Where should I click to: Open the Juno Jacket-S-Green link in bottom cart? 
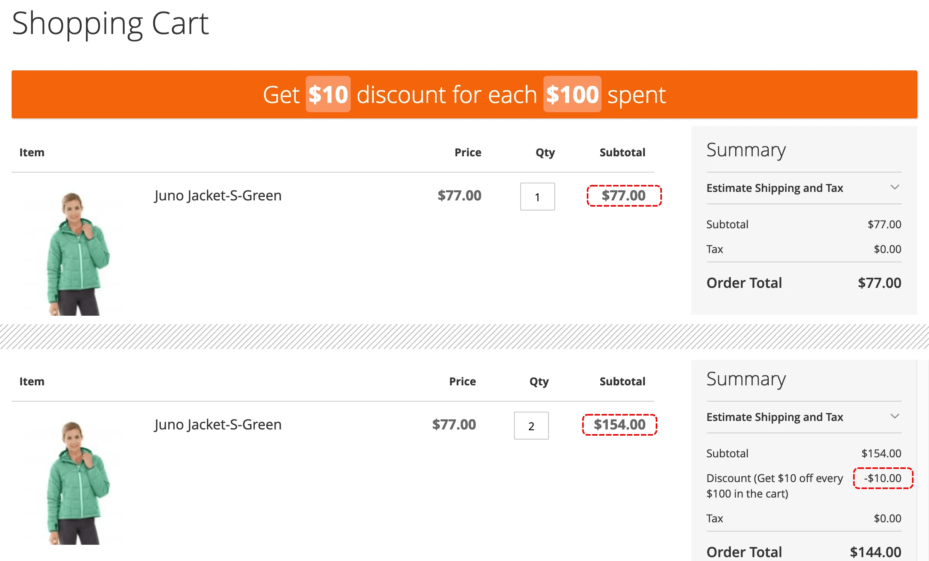(x=218, y=424)
